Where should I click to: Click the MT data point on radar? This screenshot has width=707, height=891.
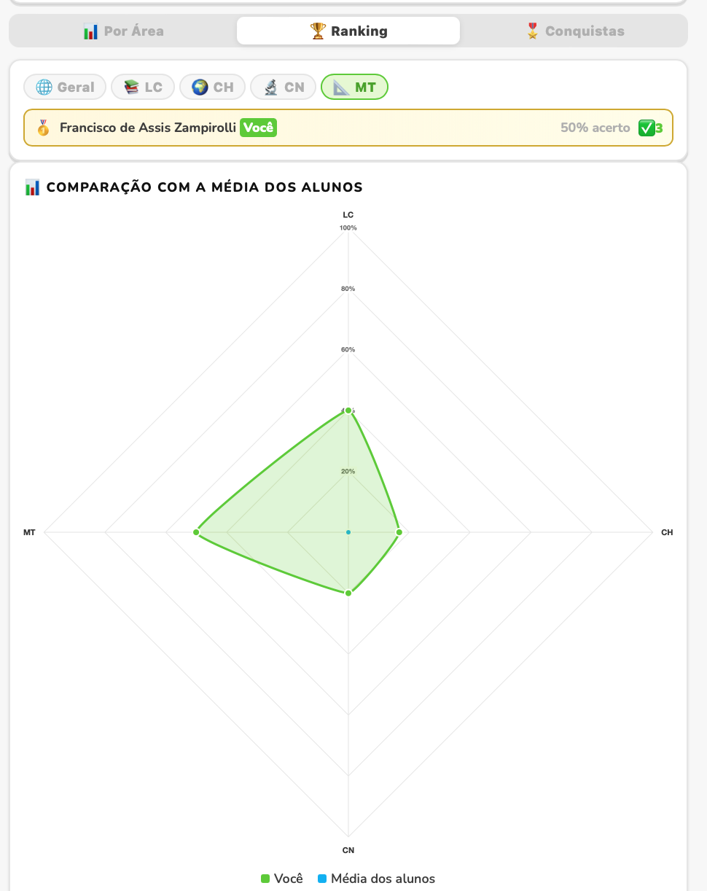[x=196, y=532]
